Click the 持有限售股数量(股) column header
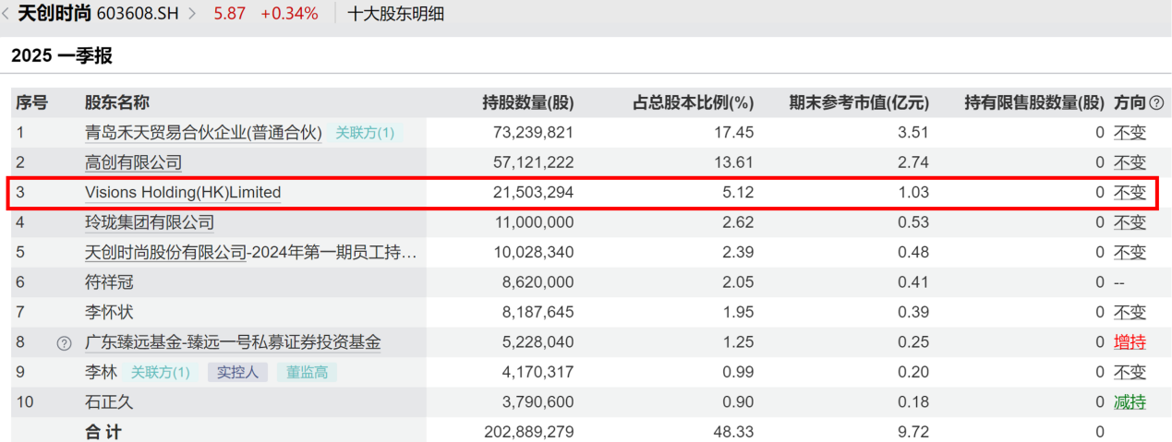The image size is (1172, 442). (x=1034, y=103)
